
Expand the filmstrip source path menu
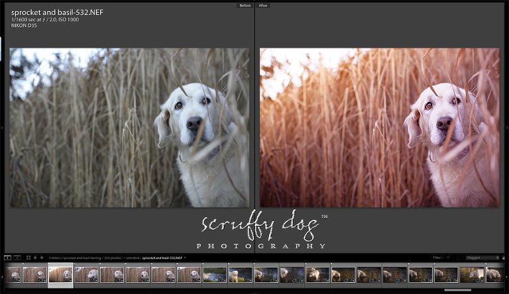(186, 257)
